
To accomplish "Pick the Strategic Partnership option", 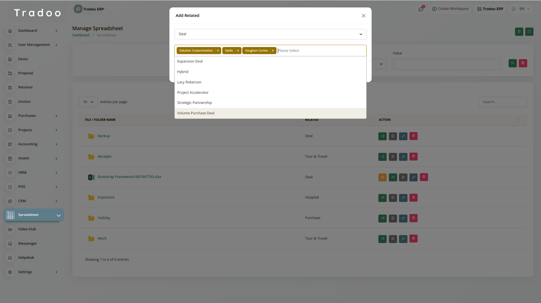I will [x=194, y=103].
